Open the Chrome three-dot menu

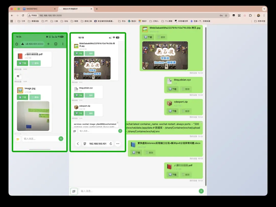coord(264,16)
